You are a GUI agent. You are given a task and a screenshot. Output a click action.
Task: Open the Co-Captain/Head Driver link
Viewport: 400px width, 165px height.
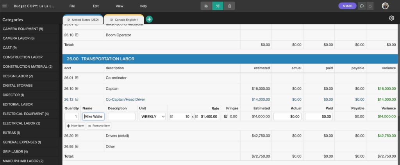(x=125, y=99)
